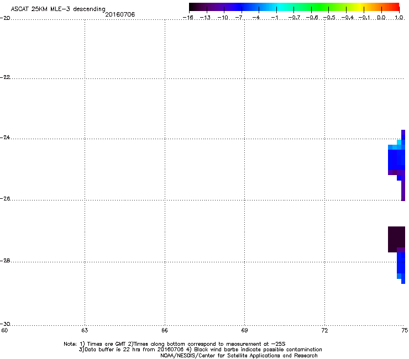The width and height of the screenshot is (409, 359).
Task: Click the narrow purple data strip above latitude -26
Action: [x=403, y=191]
